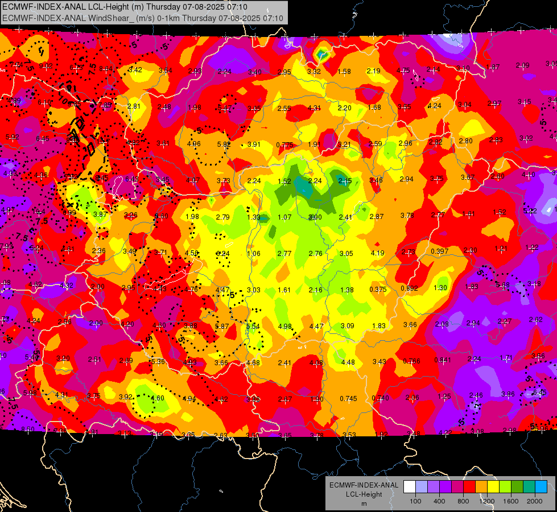Screen dimensions: 557x512
Task: Click the wind shear value 9.02
Action: 46,66
